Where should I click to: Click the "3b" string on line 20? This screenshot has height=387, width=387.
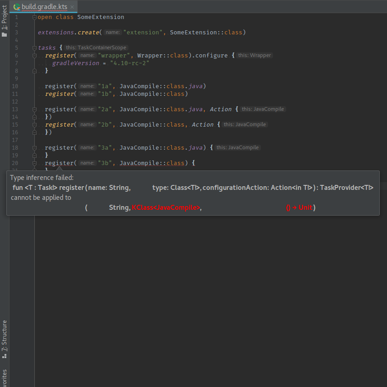[x=105, y=163]
